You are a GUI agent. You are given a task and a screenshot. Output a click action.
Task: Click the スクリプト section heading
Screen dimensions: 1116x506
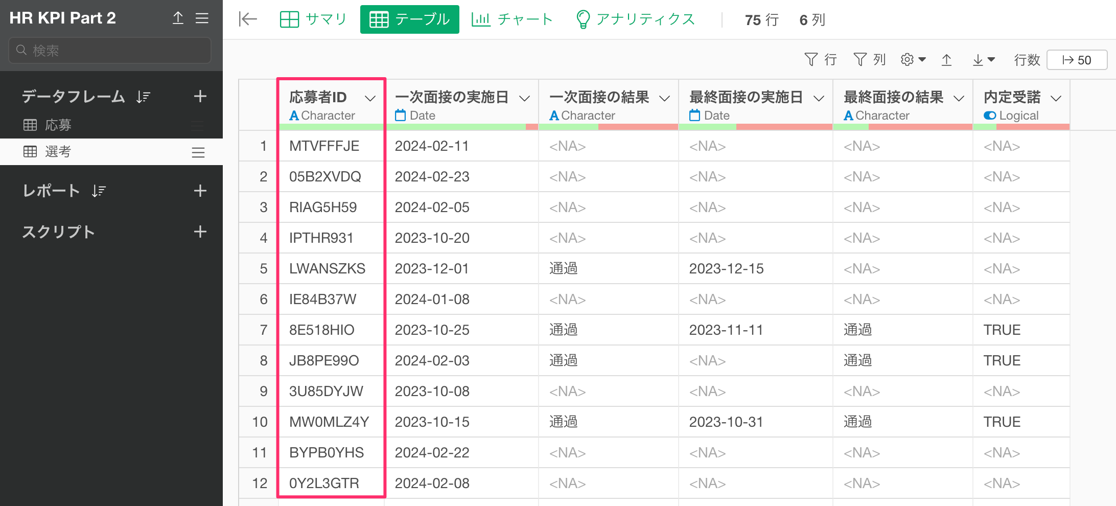[x=58, y=232]
